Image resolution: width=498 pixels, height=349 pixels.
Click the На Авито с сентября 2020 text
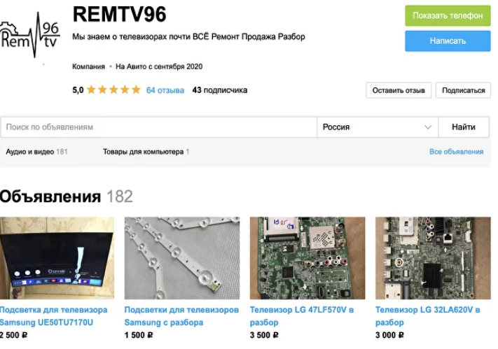159,66
